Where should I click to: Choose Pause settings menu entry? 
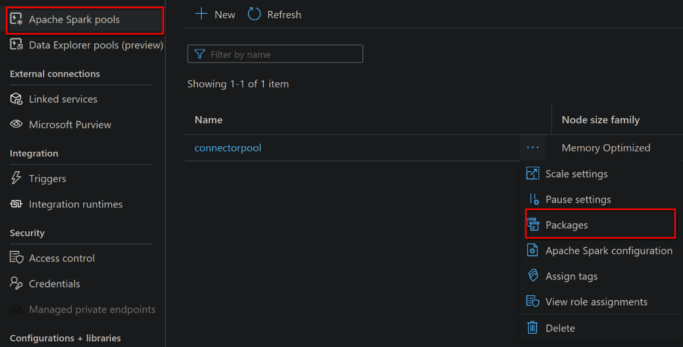pos(578,199)
